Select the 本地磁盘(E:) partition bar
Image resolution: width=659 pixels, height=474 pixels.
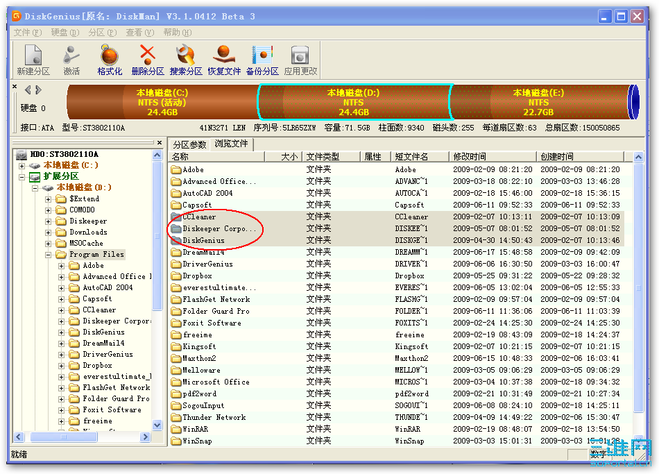point(538,102)
